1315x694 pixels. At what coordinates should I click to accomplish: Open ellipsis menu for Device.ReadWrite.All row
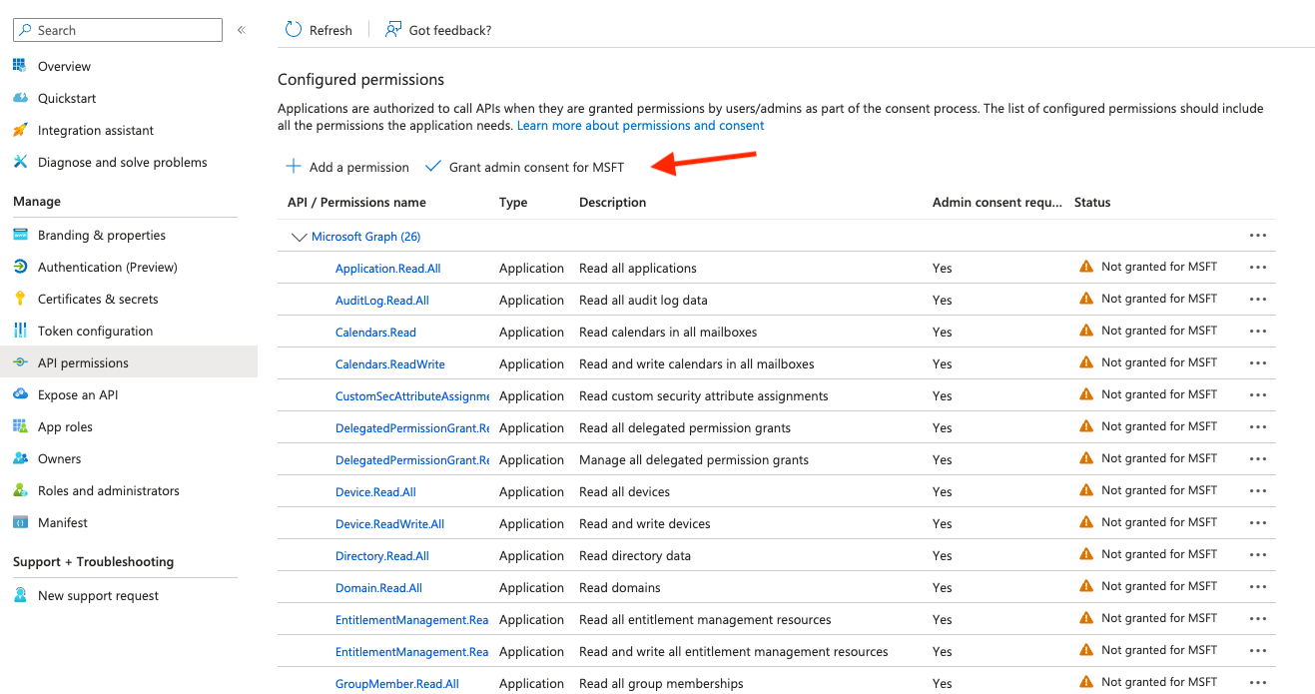[x=1258, y=523]
